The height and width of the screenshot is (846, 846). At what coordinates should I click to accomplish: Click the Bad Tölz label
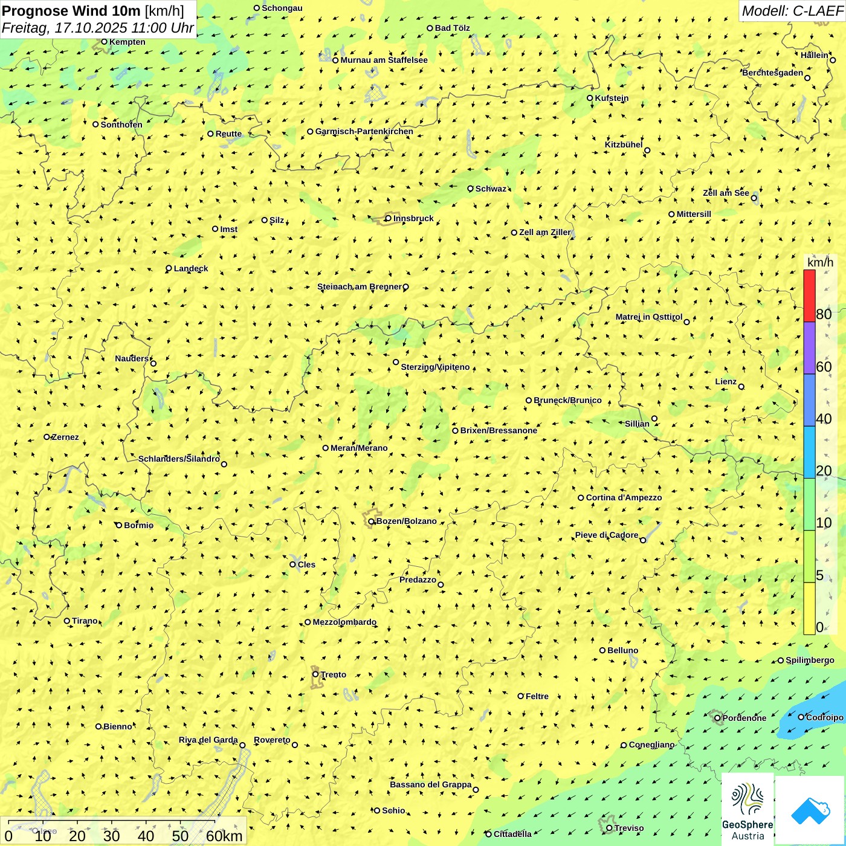point(452,28)
